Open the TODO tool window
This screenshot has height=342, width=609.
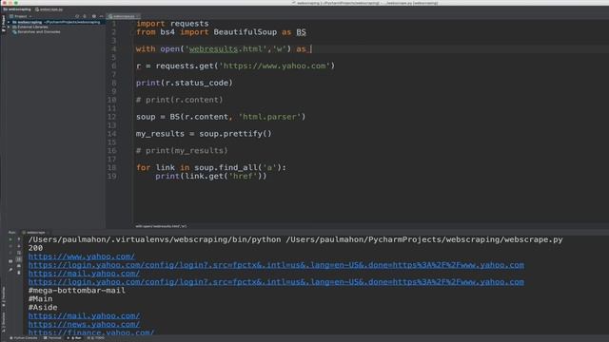pyautogui.click(x=96, y=338)
